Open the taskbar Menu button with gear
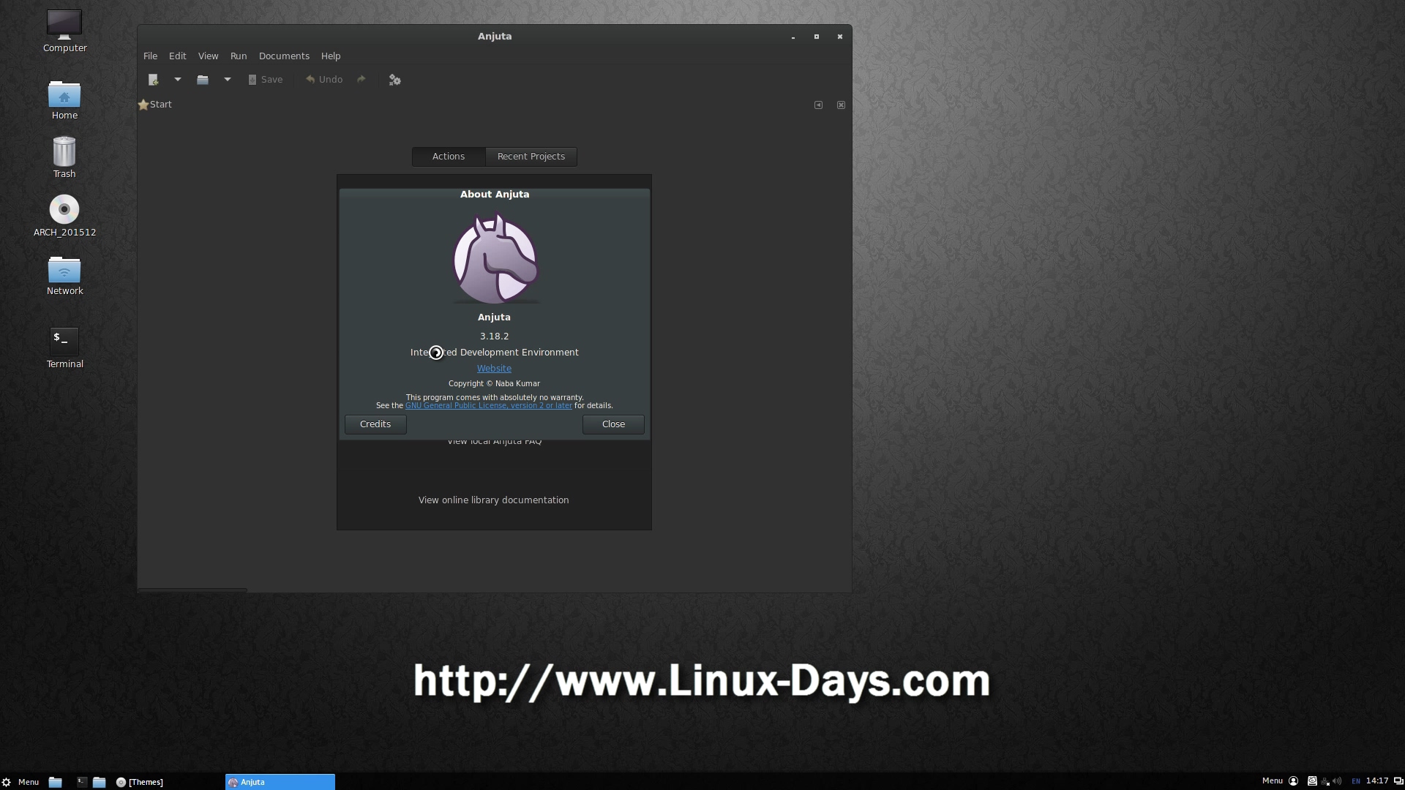The width and height of the screenshot is (1405, 790). click(x=20, y=782)
